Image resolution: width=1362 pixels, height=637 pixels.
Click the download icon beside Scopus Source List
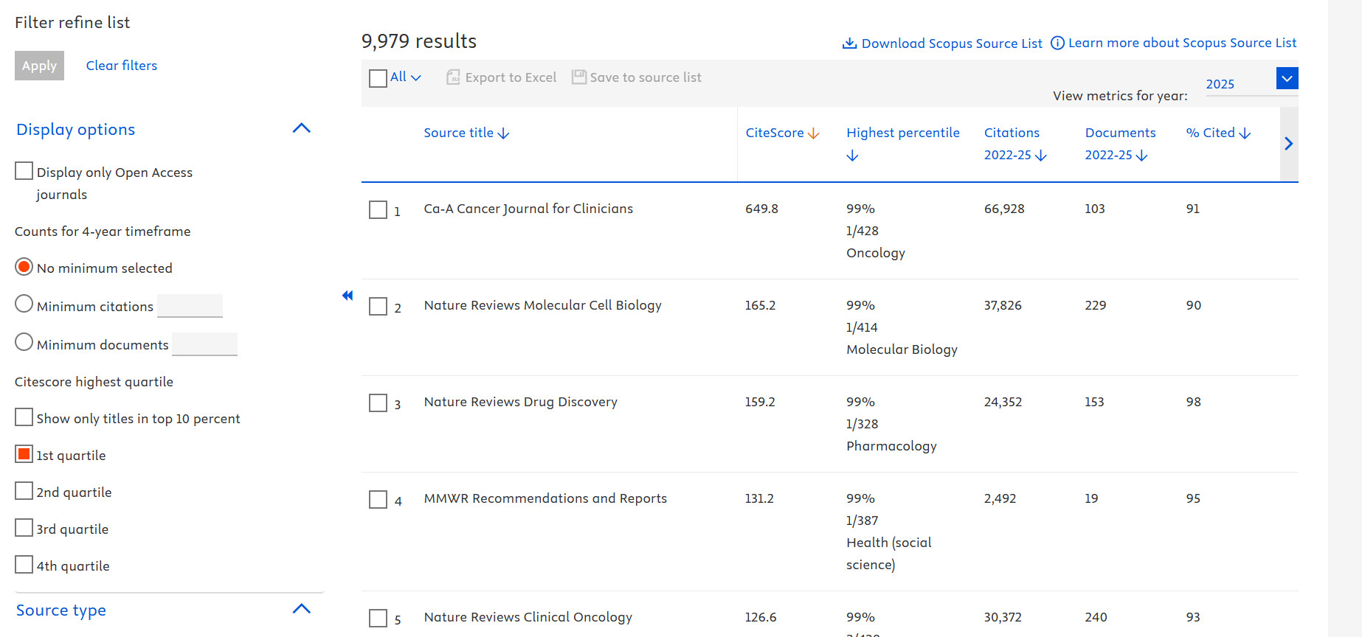pos(849,43)
